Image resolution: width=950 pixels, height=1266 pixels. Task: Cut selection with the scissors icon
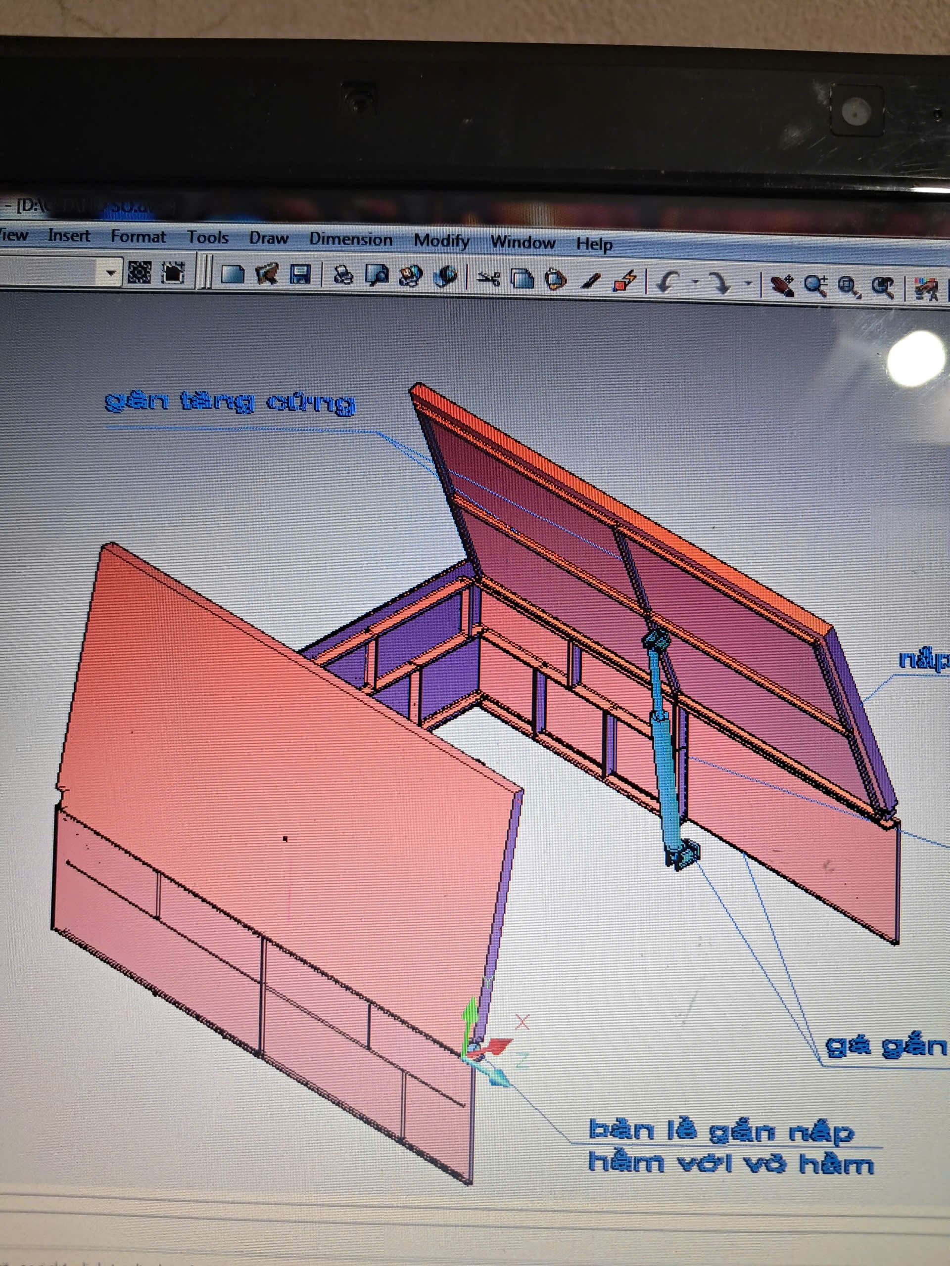pos(488,279)
